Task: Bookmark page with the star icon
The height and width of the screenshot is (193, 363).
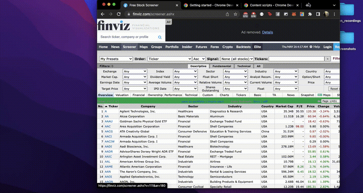Action: (235, 14)
